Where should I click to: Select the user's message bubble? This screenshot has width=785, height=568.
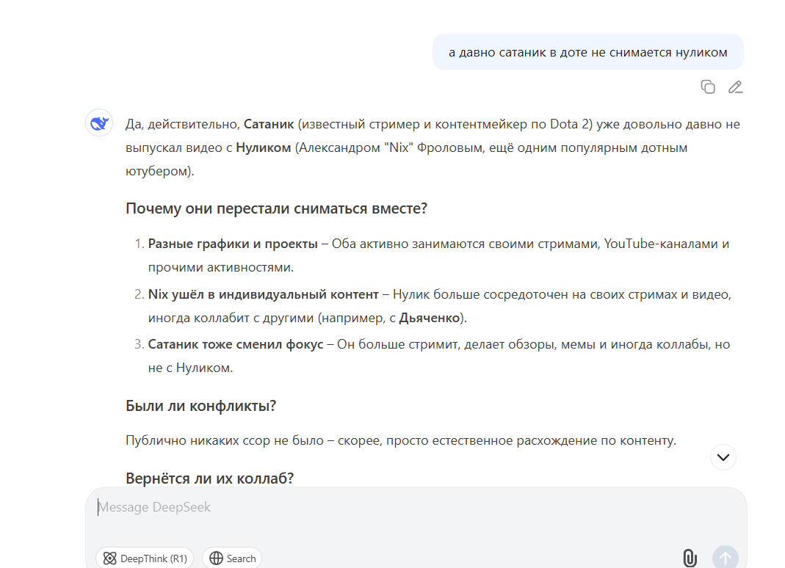pyautogui.click(x=587, y=51)
